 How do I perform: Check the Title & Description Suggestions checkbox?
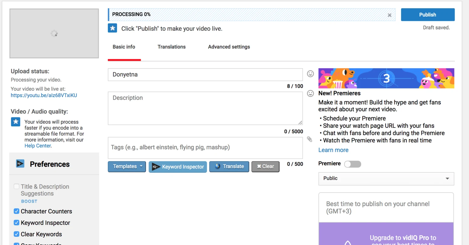pos(16,186)
